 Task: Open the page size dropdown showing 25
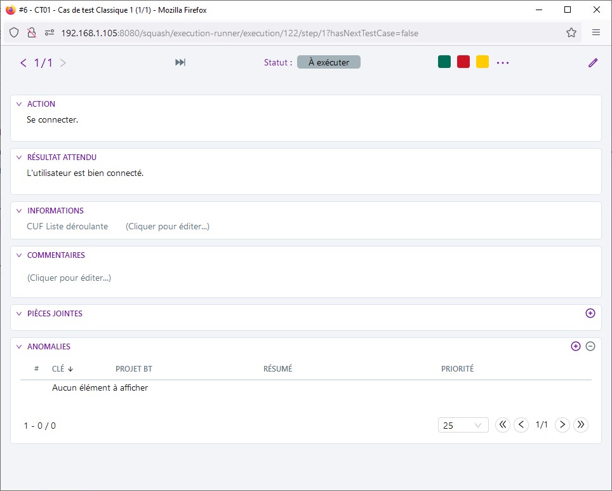point(463,426)
